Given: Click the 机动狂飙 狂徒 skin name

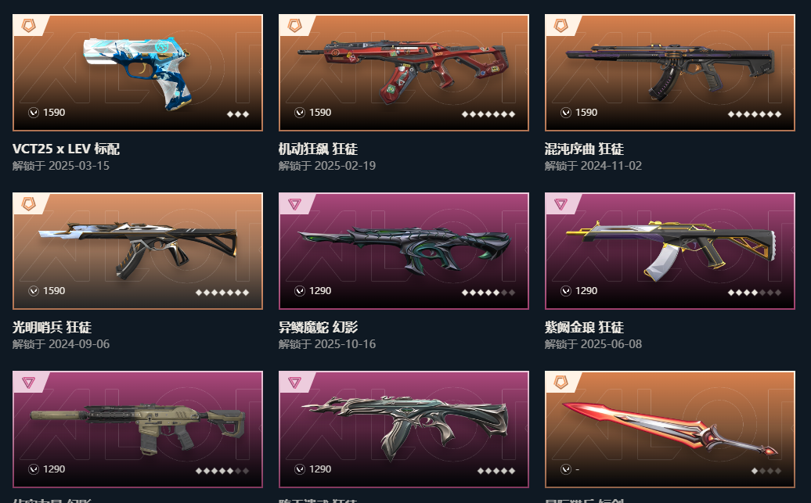Looking at the screenshot, I should point(318,149).
